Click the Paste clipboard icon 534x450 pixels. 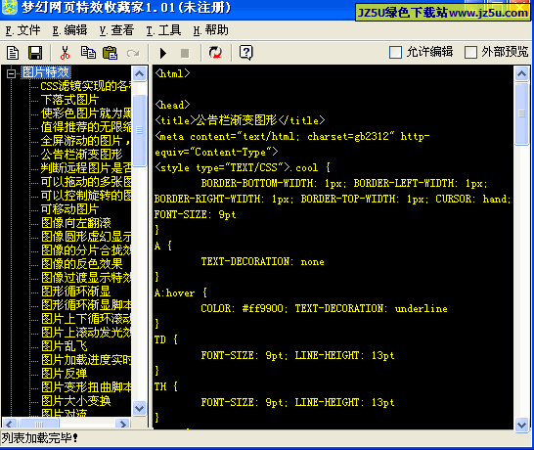pyautogui.click(x=110, y=53)
